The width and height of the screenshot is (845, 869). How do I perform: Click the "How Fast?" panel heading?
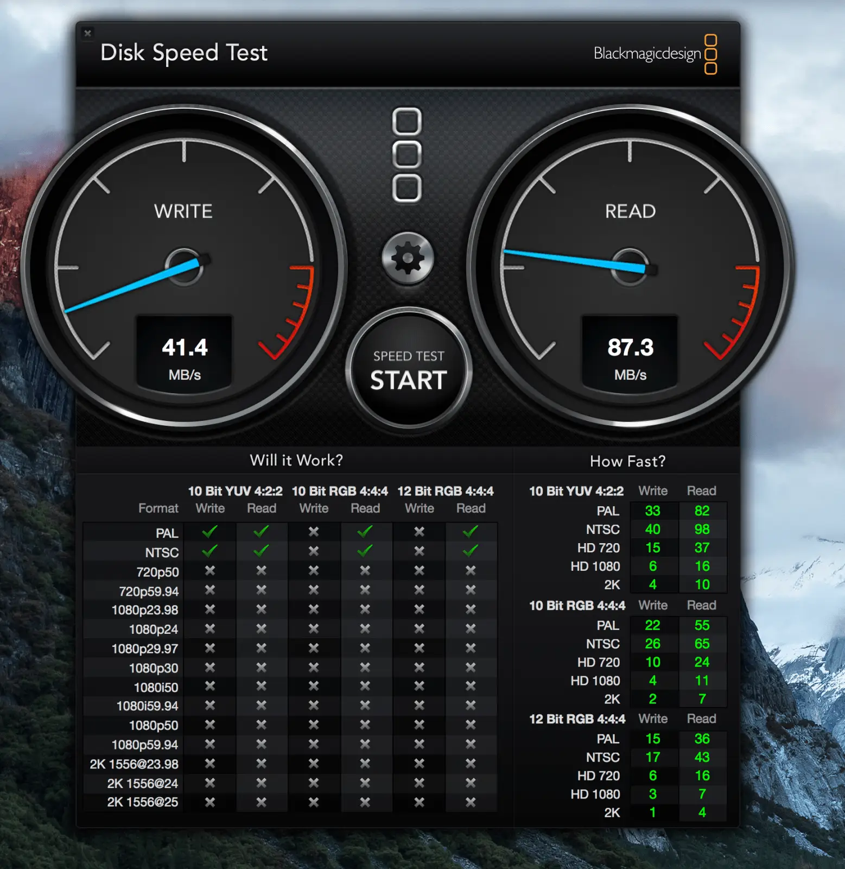pyautogui.click(x=627, y=462)
